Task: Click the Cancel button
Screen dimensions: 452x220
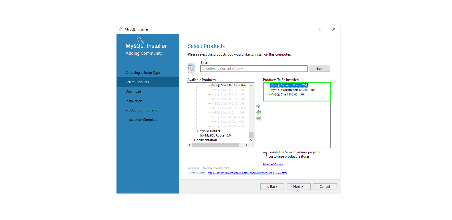Action: point(325,187)
